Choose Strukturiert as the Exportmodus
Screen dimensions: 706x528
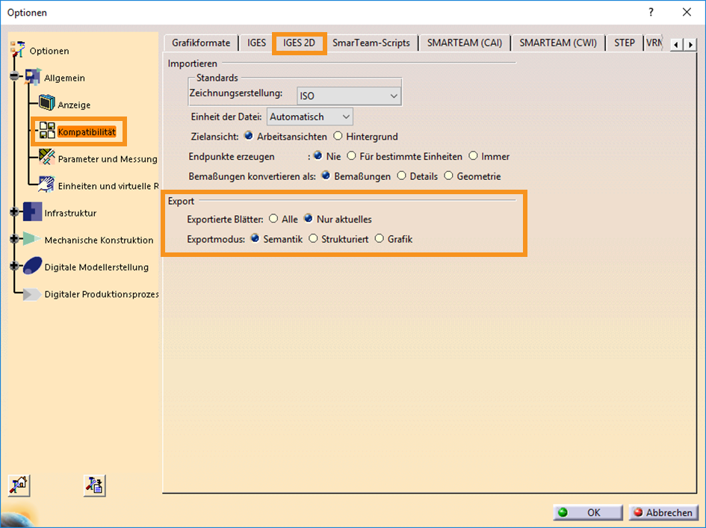point(314,239)
